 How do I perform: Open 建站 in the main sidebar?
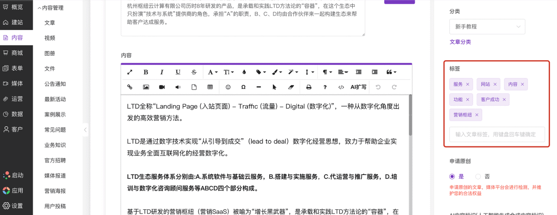coord(17,22)
